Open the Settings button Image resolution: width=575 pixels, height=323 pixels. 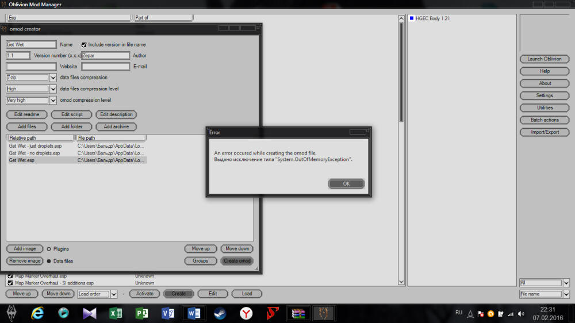click(x=545, y=95)
